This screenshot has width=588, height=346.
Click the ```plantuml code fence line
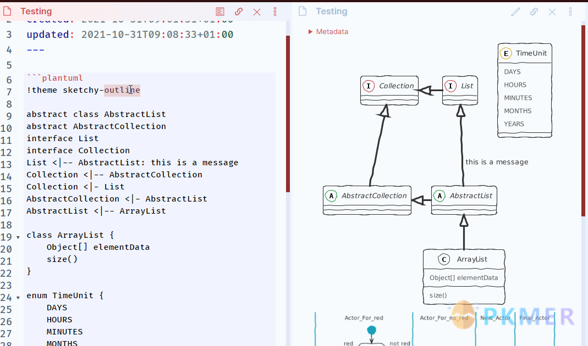click(x=55, y=78)
